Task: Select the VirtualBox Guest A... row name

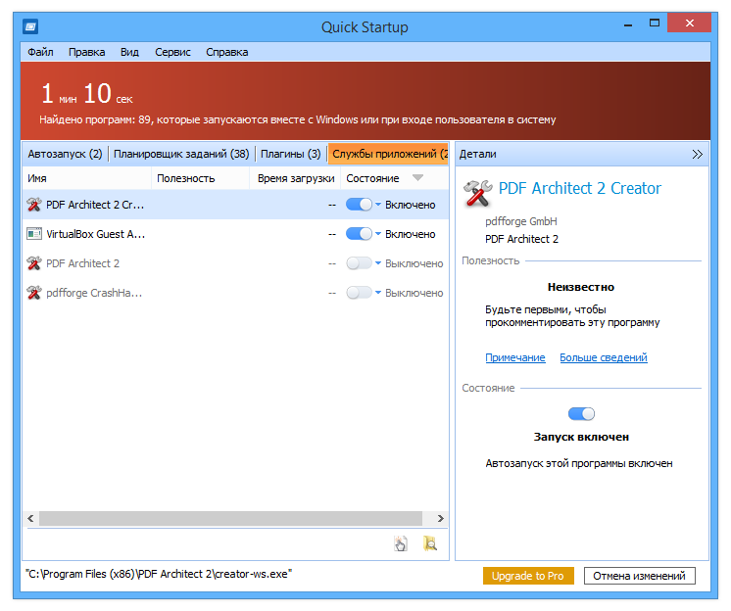Action: [x=96, y=234]
